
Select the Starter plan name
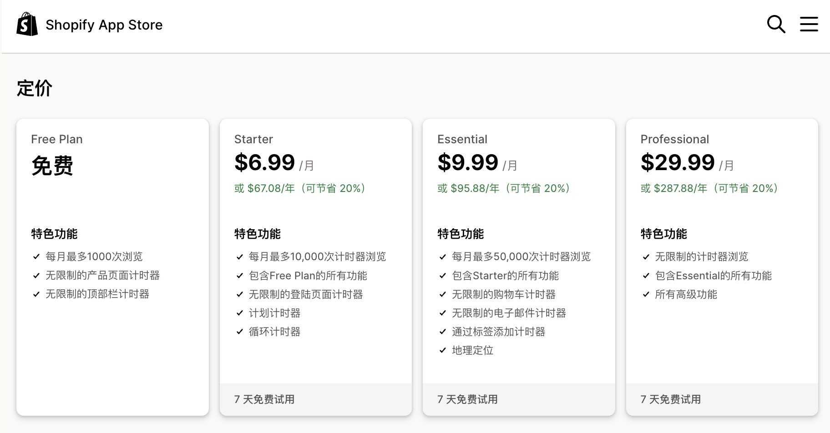253,139
